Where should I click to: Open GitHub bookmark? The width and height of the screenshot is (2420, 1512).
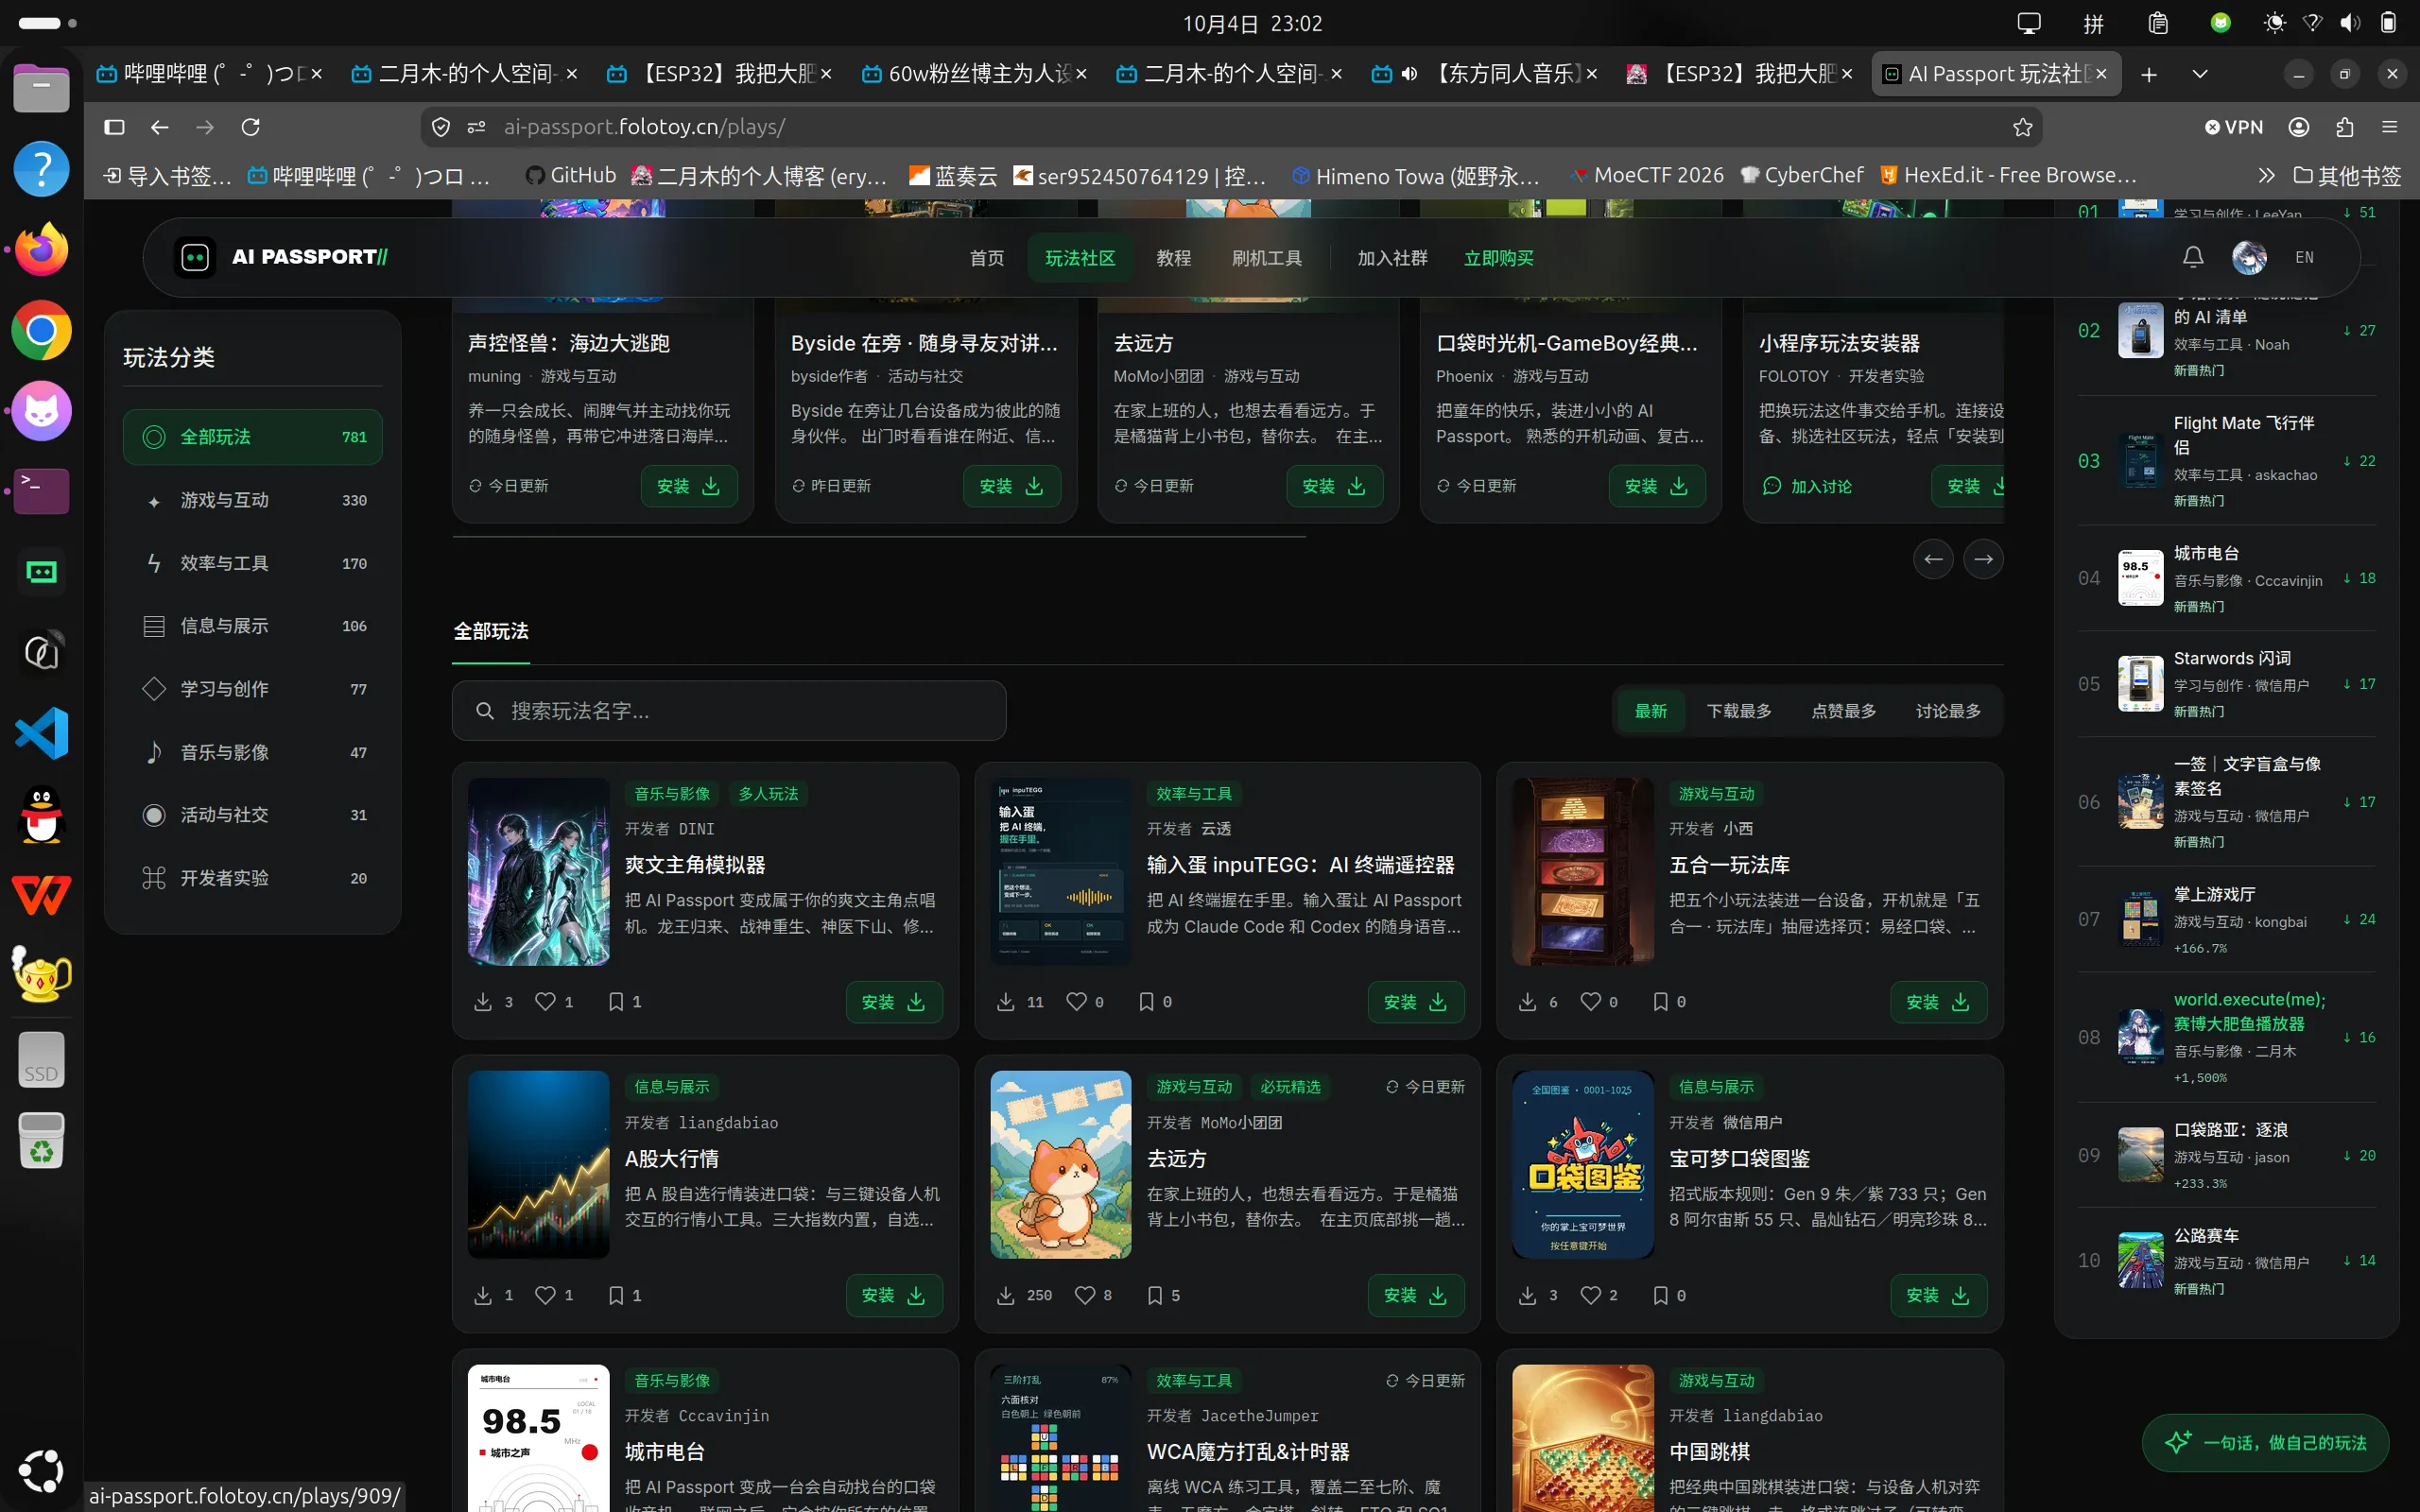coord(571,176)
